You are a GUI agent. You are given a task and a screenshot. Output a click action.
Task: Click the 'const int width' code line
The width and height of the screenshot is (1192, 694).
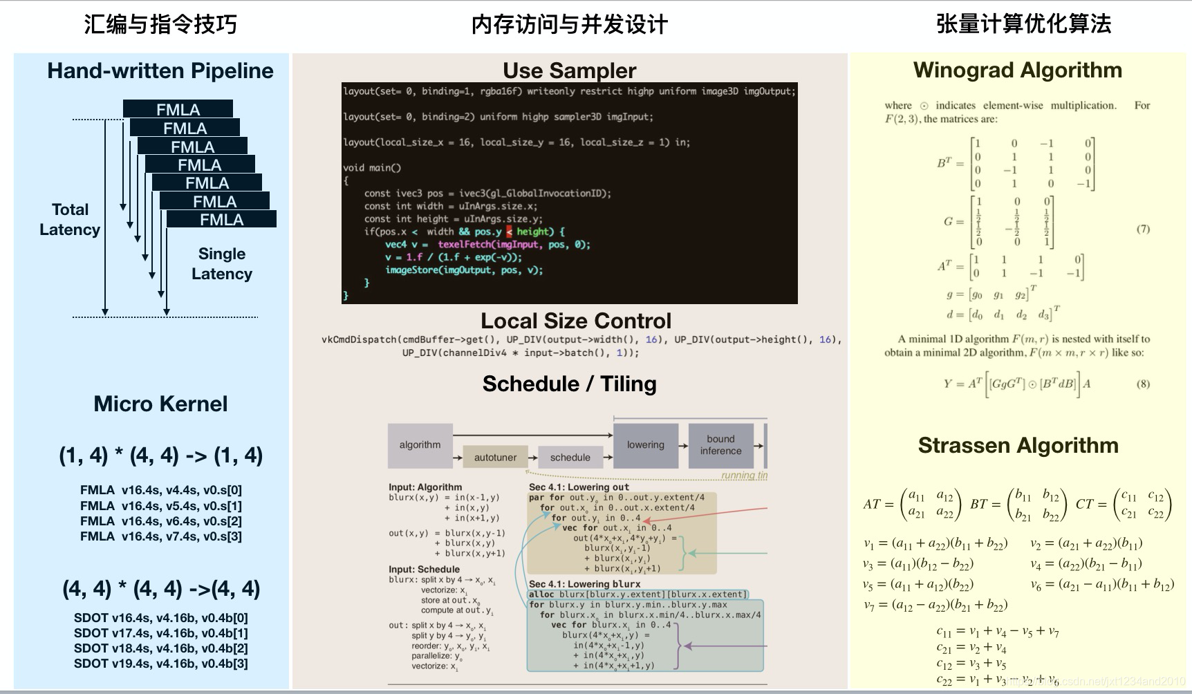(x=451, y=206)
